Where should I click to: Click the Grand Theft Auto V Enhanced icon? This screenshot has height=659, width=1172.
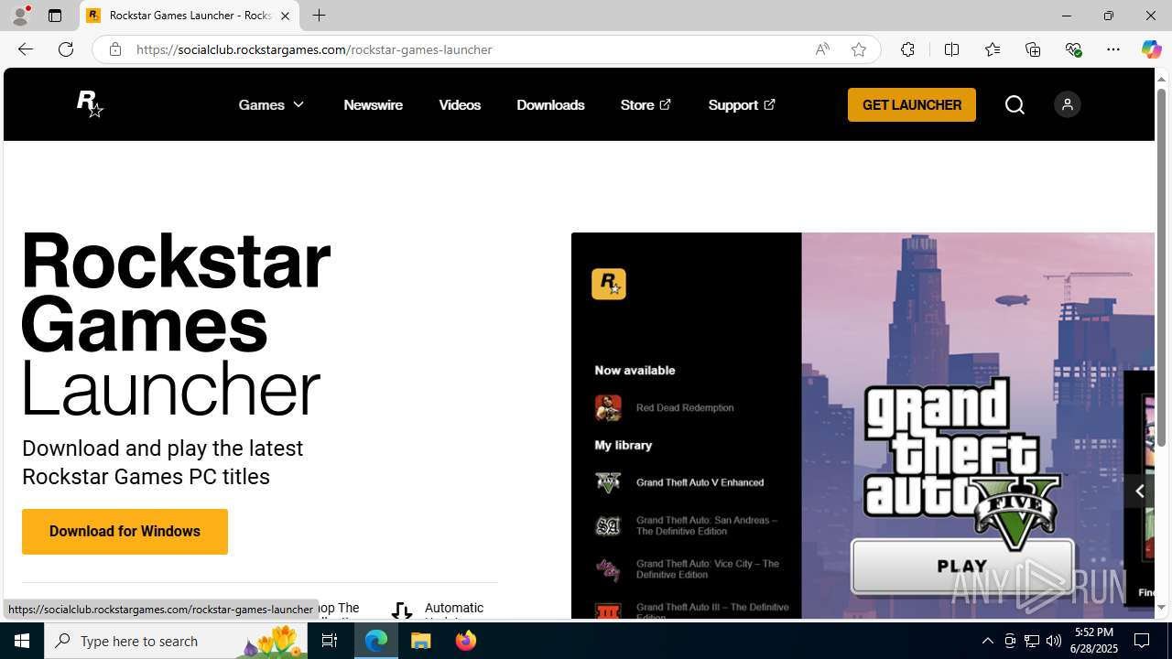click(x=608, y=482)
